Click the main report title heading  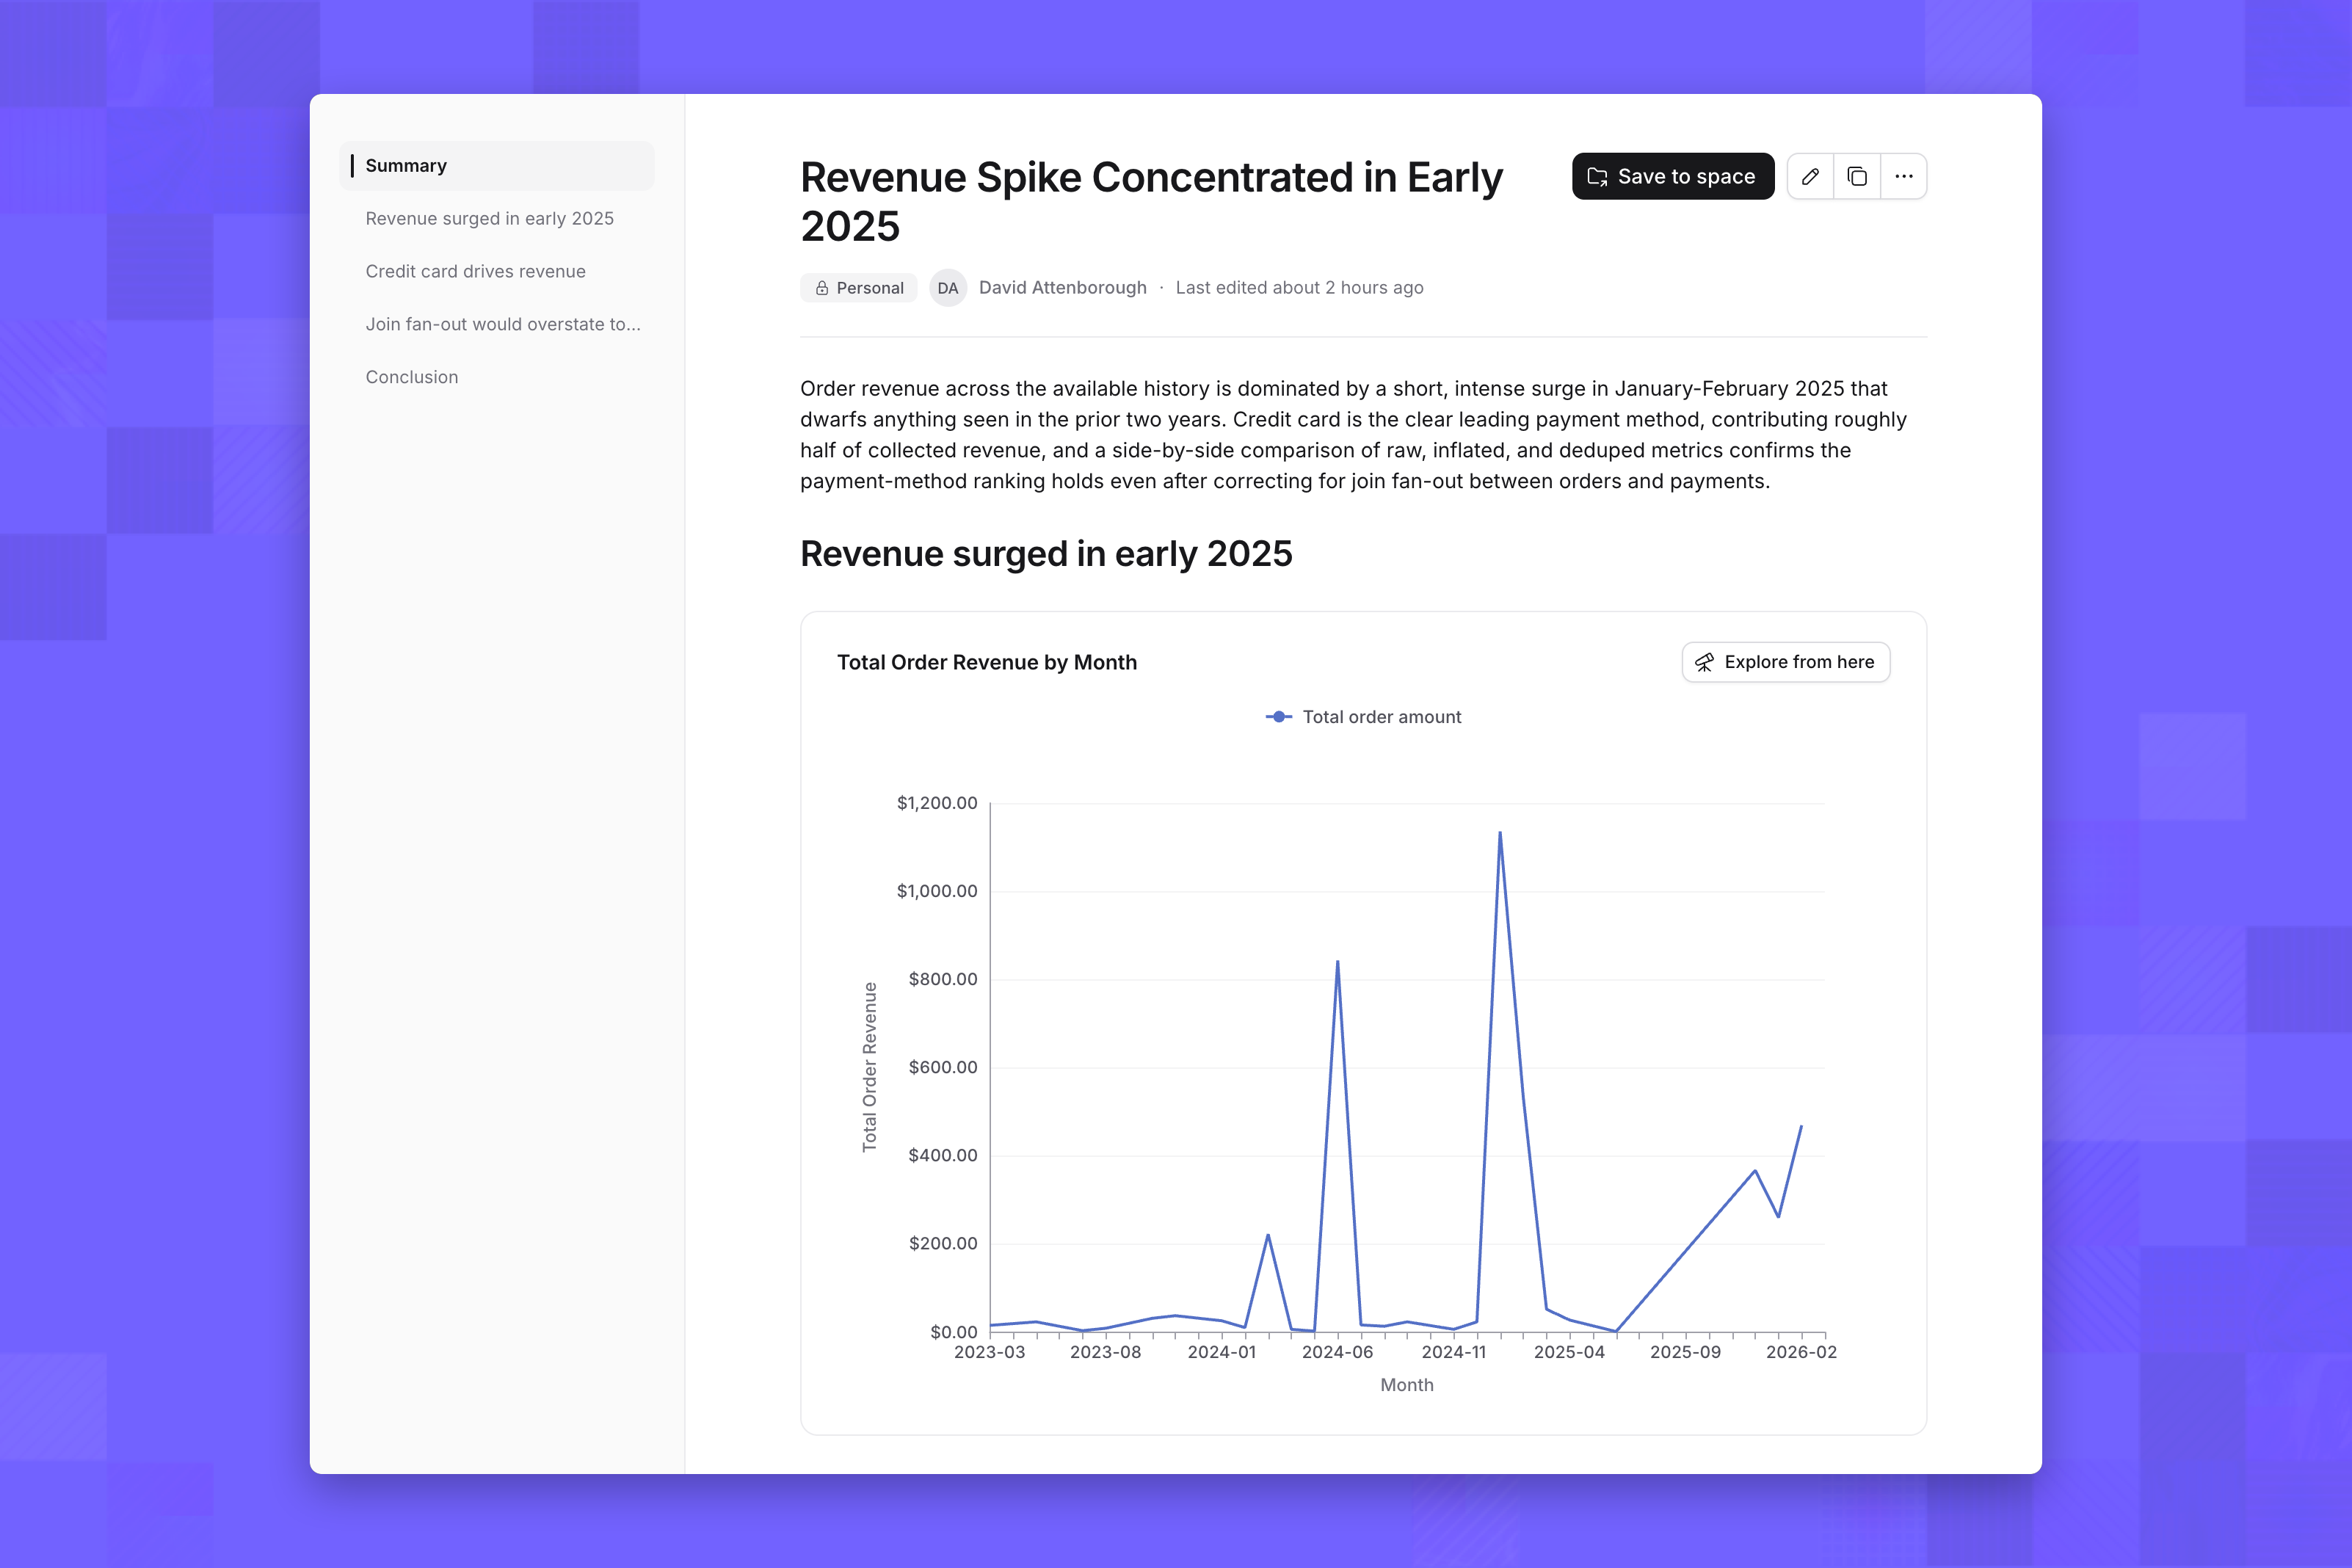tap(1152, 201)
